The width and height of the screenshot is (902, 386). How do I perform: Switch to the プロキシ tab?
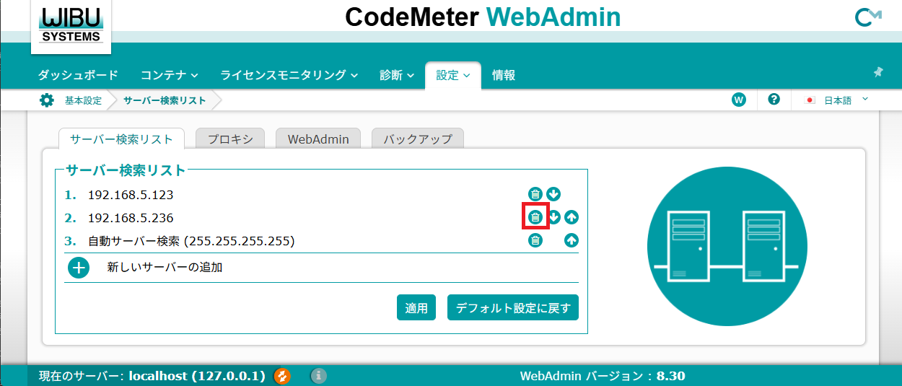(x=230, y=139)
